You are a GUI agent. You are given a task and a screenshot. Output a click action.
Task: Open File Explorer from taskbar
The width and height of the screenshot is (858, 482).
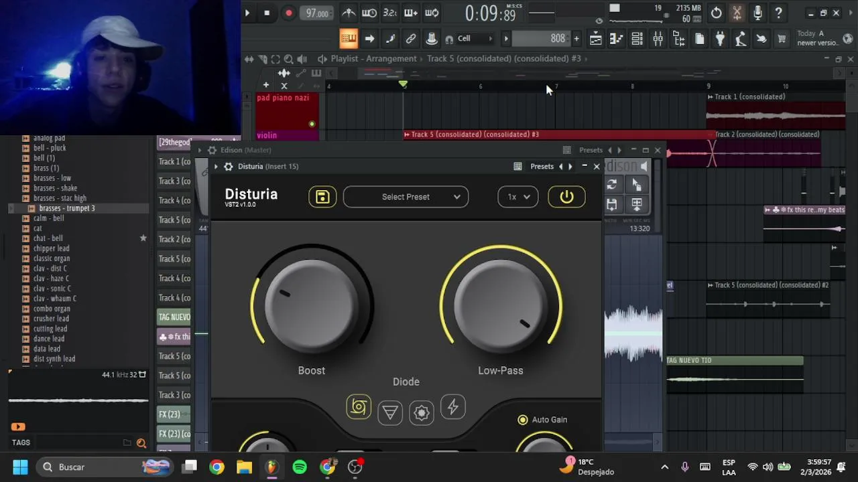244,467
